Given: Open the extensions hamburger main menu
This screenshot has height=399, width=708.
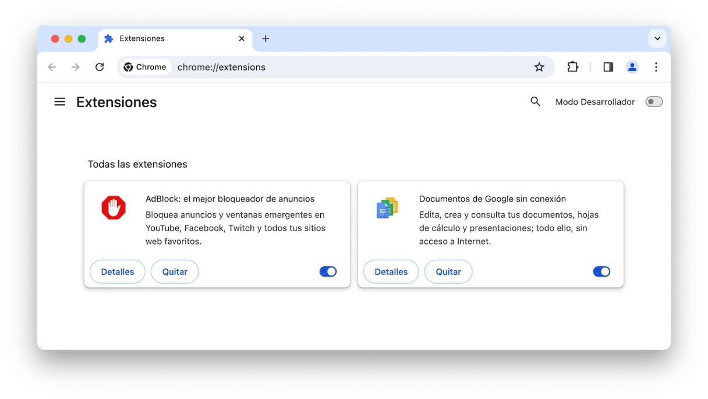Looking at the screenshot, I should coord(59,102).
